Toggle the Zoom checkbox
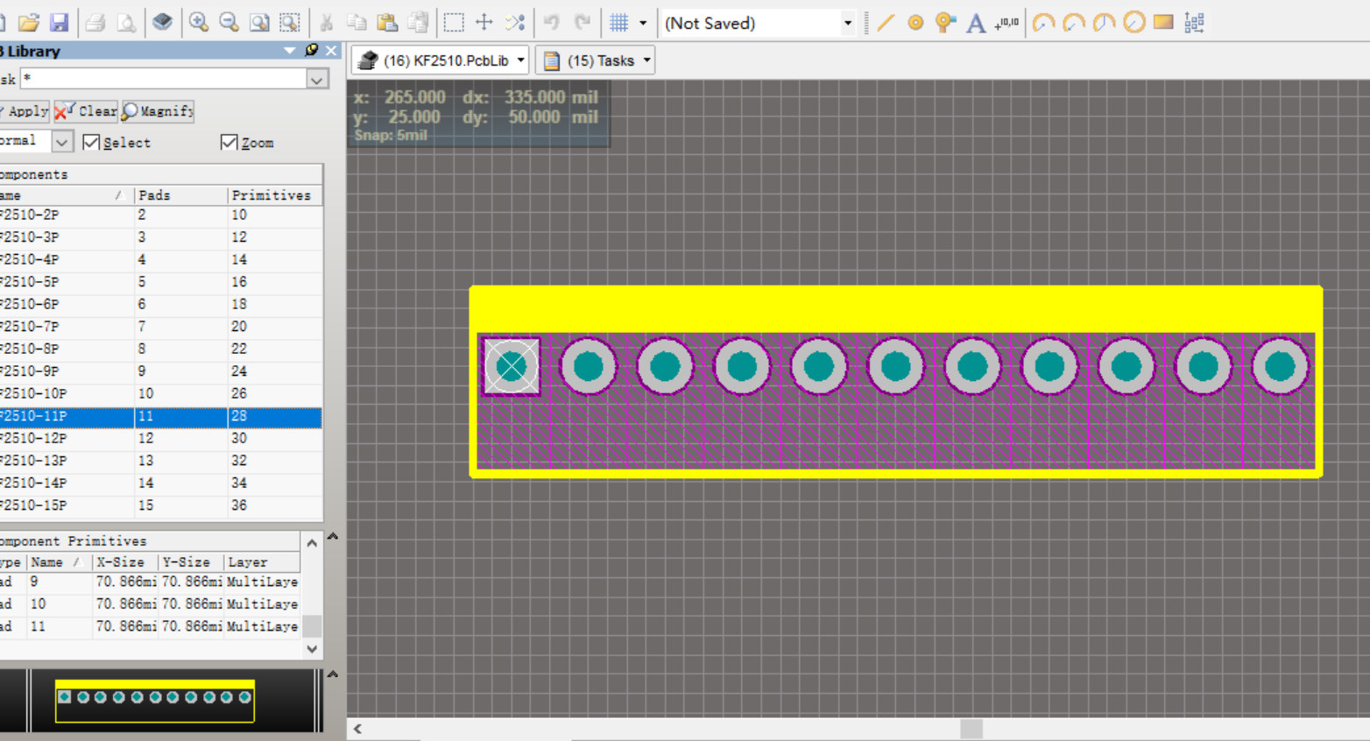Screen dimensions: 1370x741 230,142
